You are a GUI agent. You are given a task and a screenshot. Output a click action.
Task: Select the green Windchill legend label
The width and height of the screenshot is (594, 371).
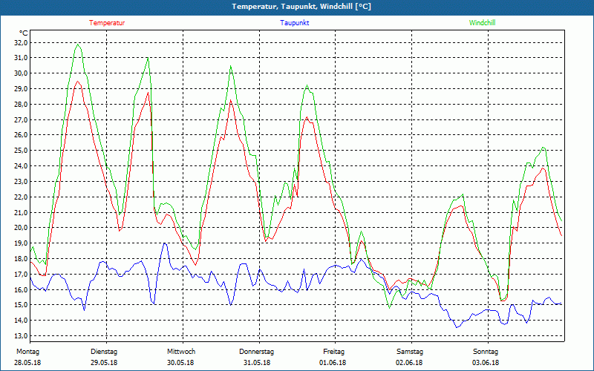(482, 23)
